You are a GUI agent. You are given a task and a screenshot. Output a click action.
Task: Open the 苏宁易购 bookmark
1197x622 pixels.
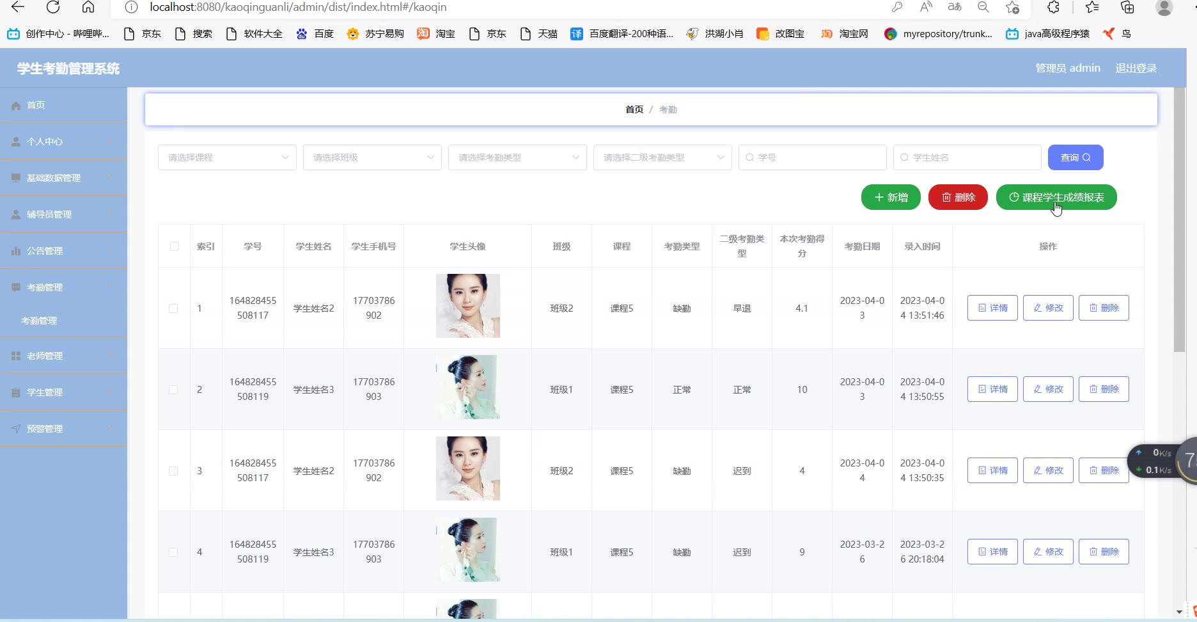375,33
